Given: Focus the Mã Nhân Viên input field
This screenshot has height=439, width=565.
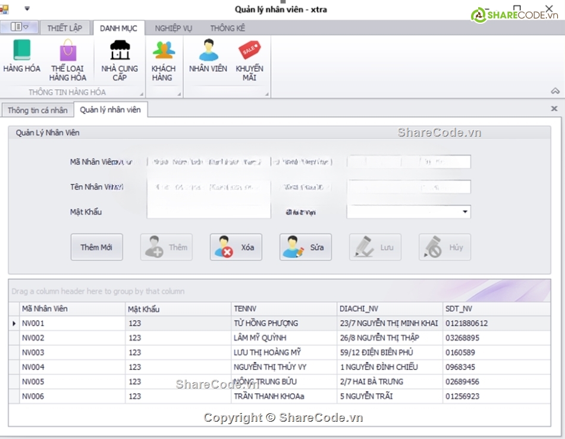Looking at the screenshot, I should (209, 162).
